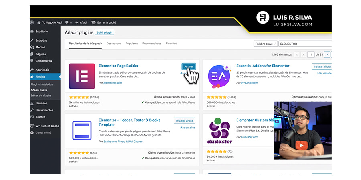Viewport: 361px width, 180px height.
Task: Open Más detalles for Header, Footer & Blocks
Action: [187, 128]
